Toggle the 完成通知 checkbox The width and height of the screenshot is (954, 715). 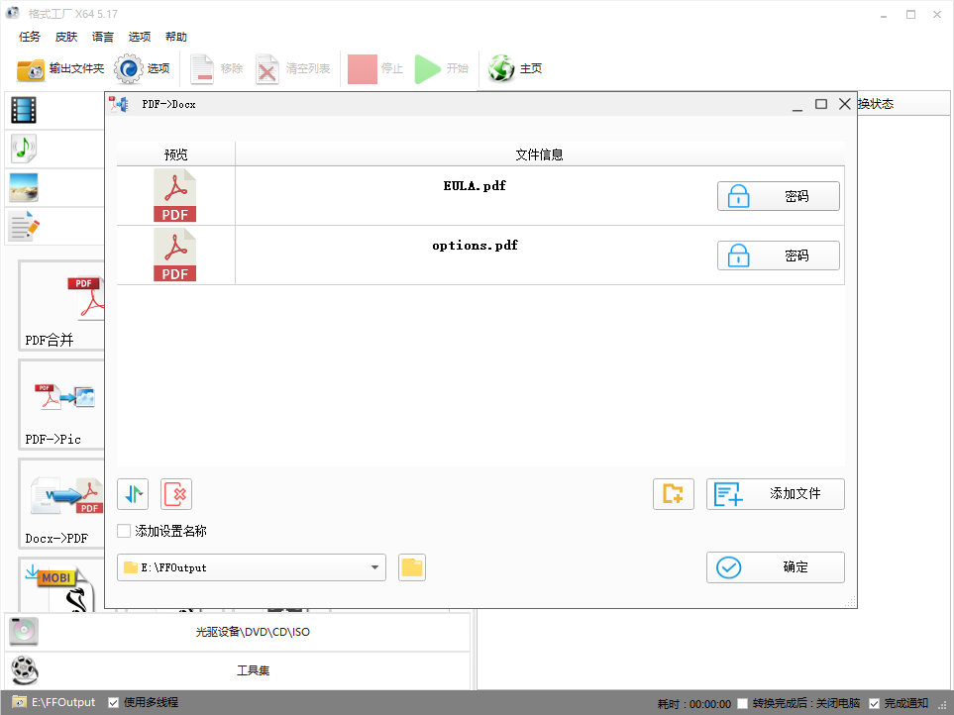(874, 703)
